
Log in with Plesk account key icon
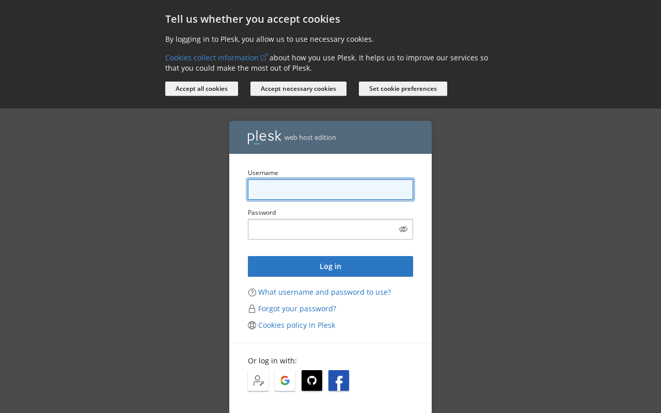pos(258,380)
